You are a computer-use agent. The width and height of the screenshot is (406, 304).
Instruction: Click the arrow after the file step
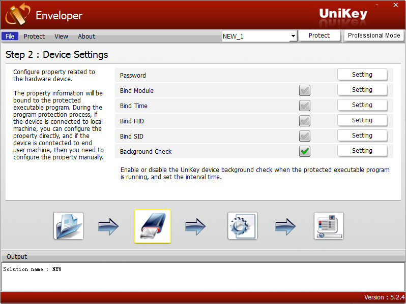point(108,226)
